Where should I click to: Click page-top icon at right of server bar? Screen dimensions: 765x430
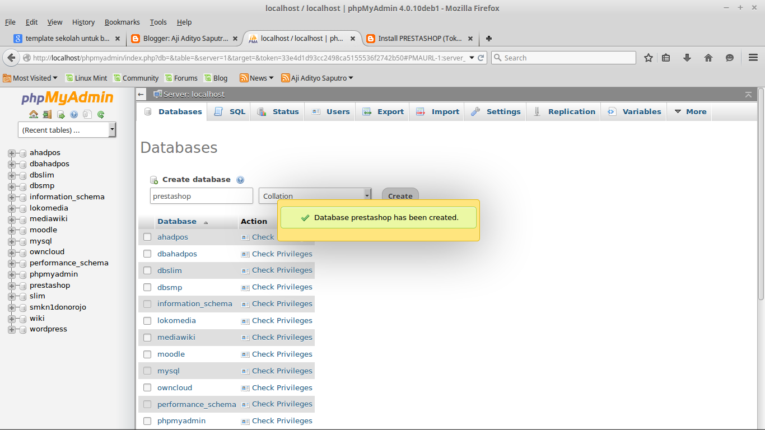748,95
